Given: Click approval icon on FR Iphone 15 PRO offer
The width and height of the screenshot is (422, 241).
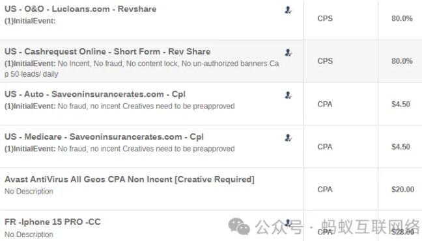Looking at the screenshot, I should click(x=288, y=223).
